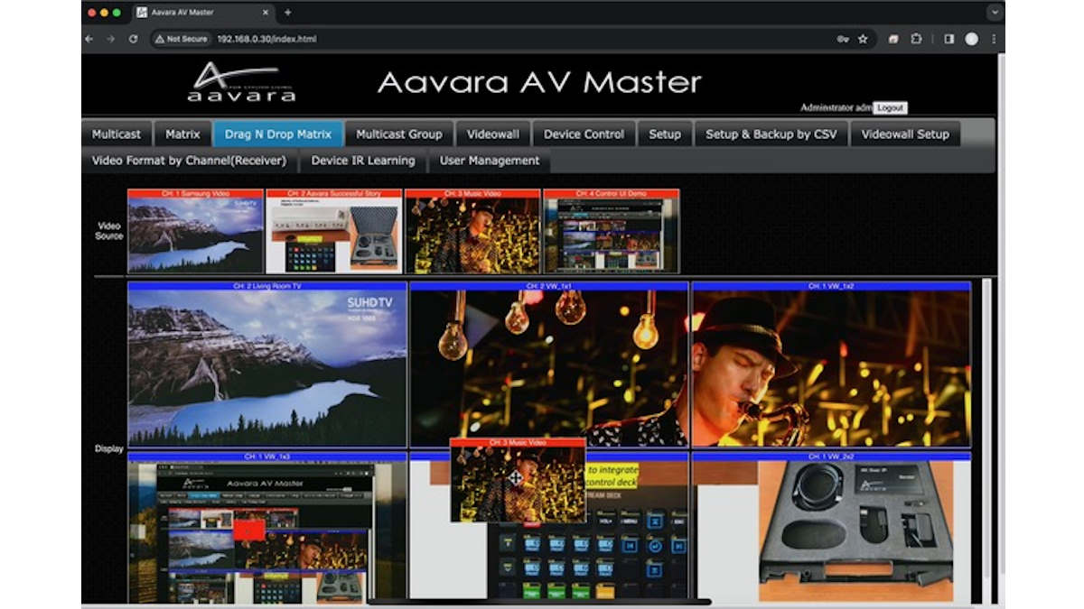Open the Device IR Learning tab

click(x=363, y=161)
